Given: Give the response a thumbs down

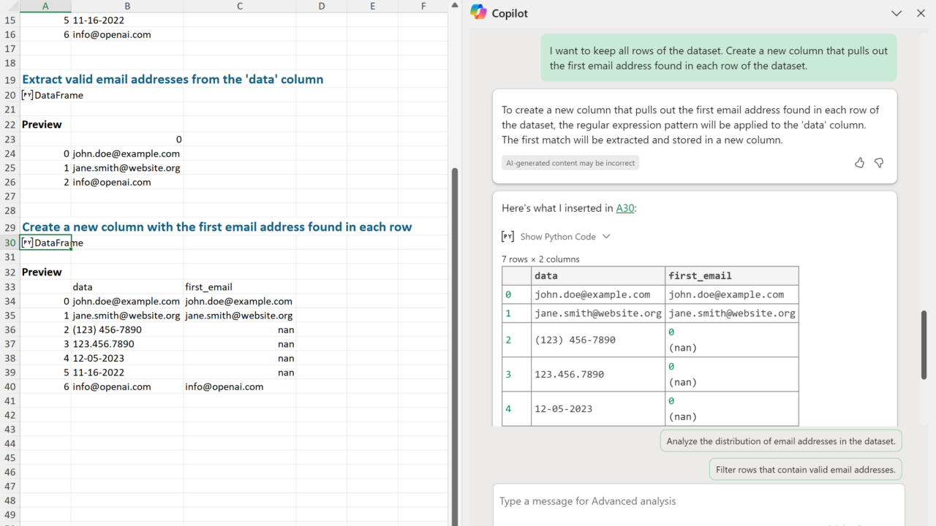Looking at the screenshot, I should coord(879,163).
